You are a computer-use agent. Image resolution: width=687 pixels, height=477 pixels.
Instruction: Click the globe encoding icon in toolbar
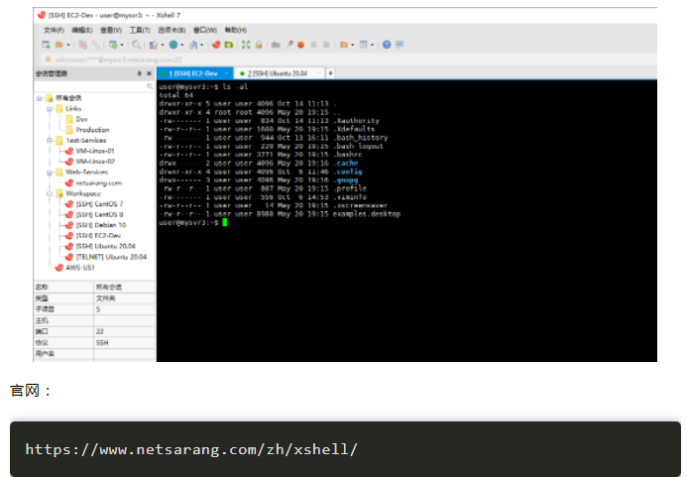click(173, 45)
